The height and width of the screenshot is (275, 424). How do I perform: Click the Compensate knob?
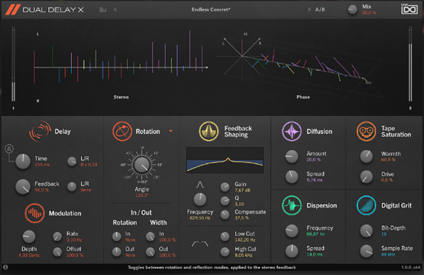pos(225,214)
